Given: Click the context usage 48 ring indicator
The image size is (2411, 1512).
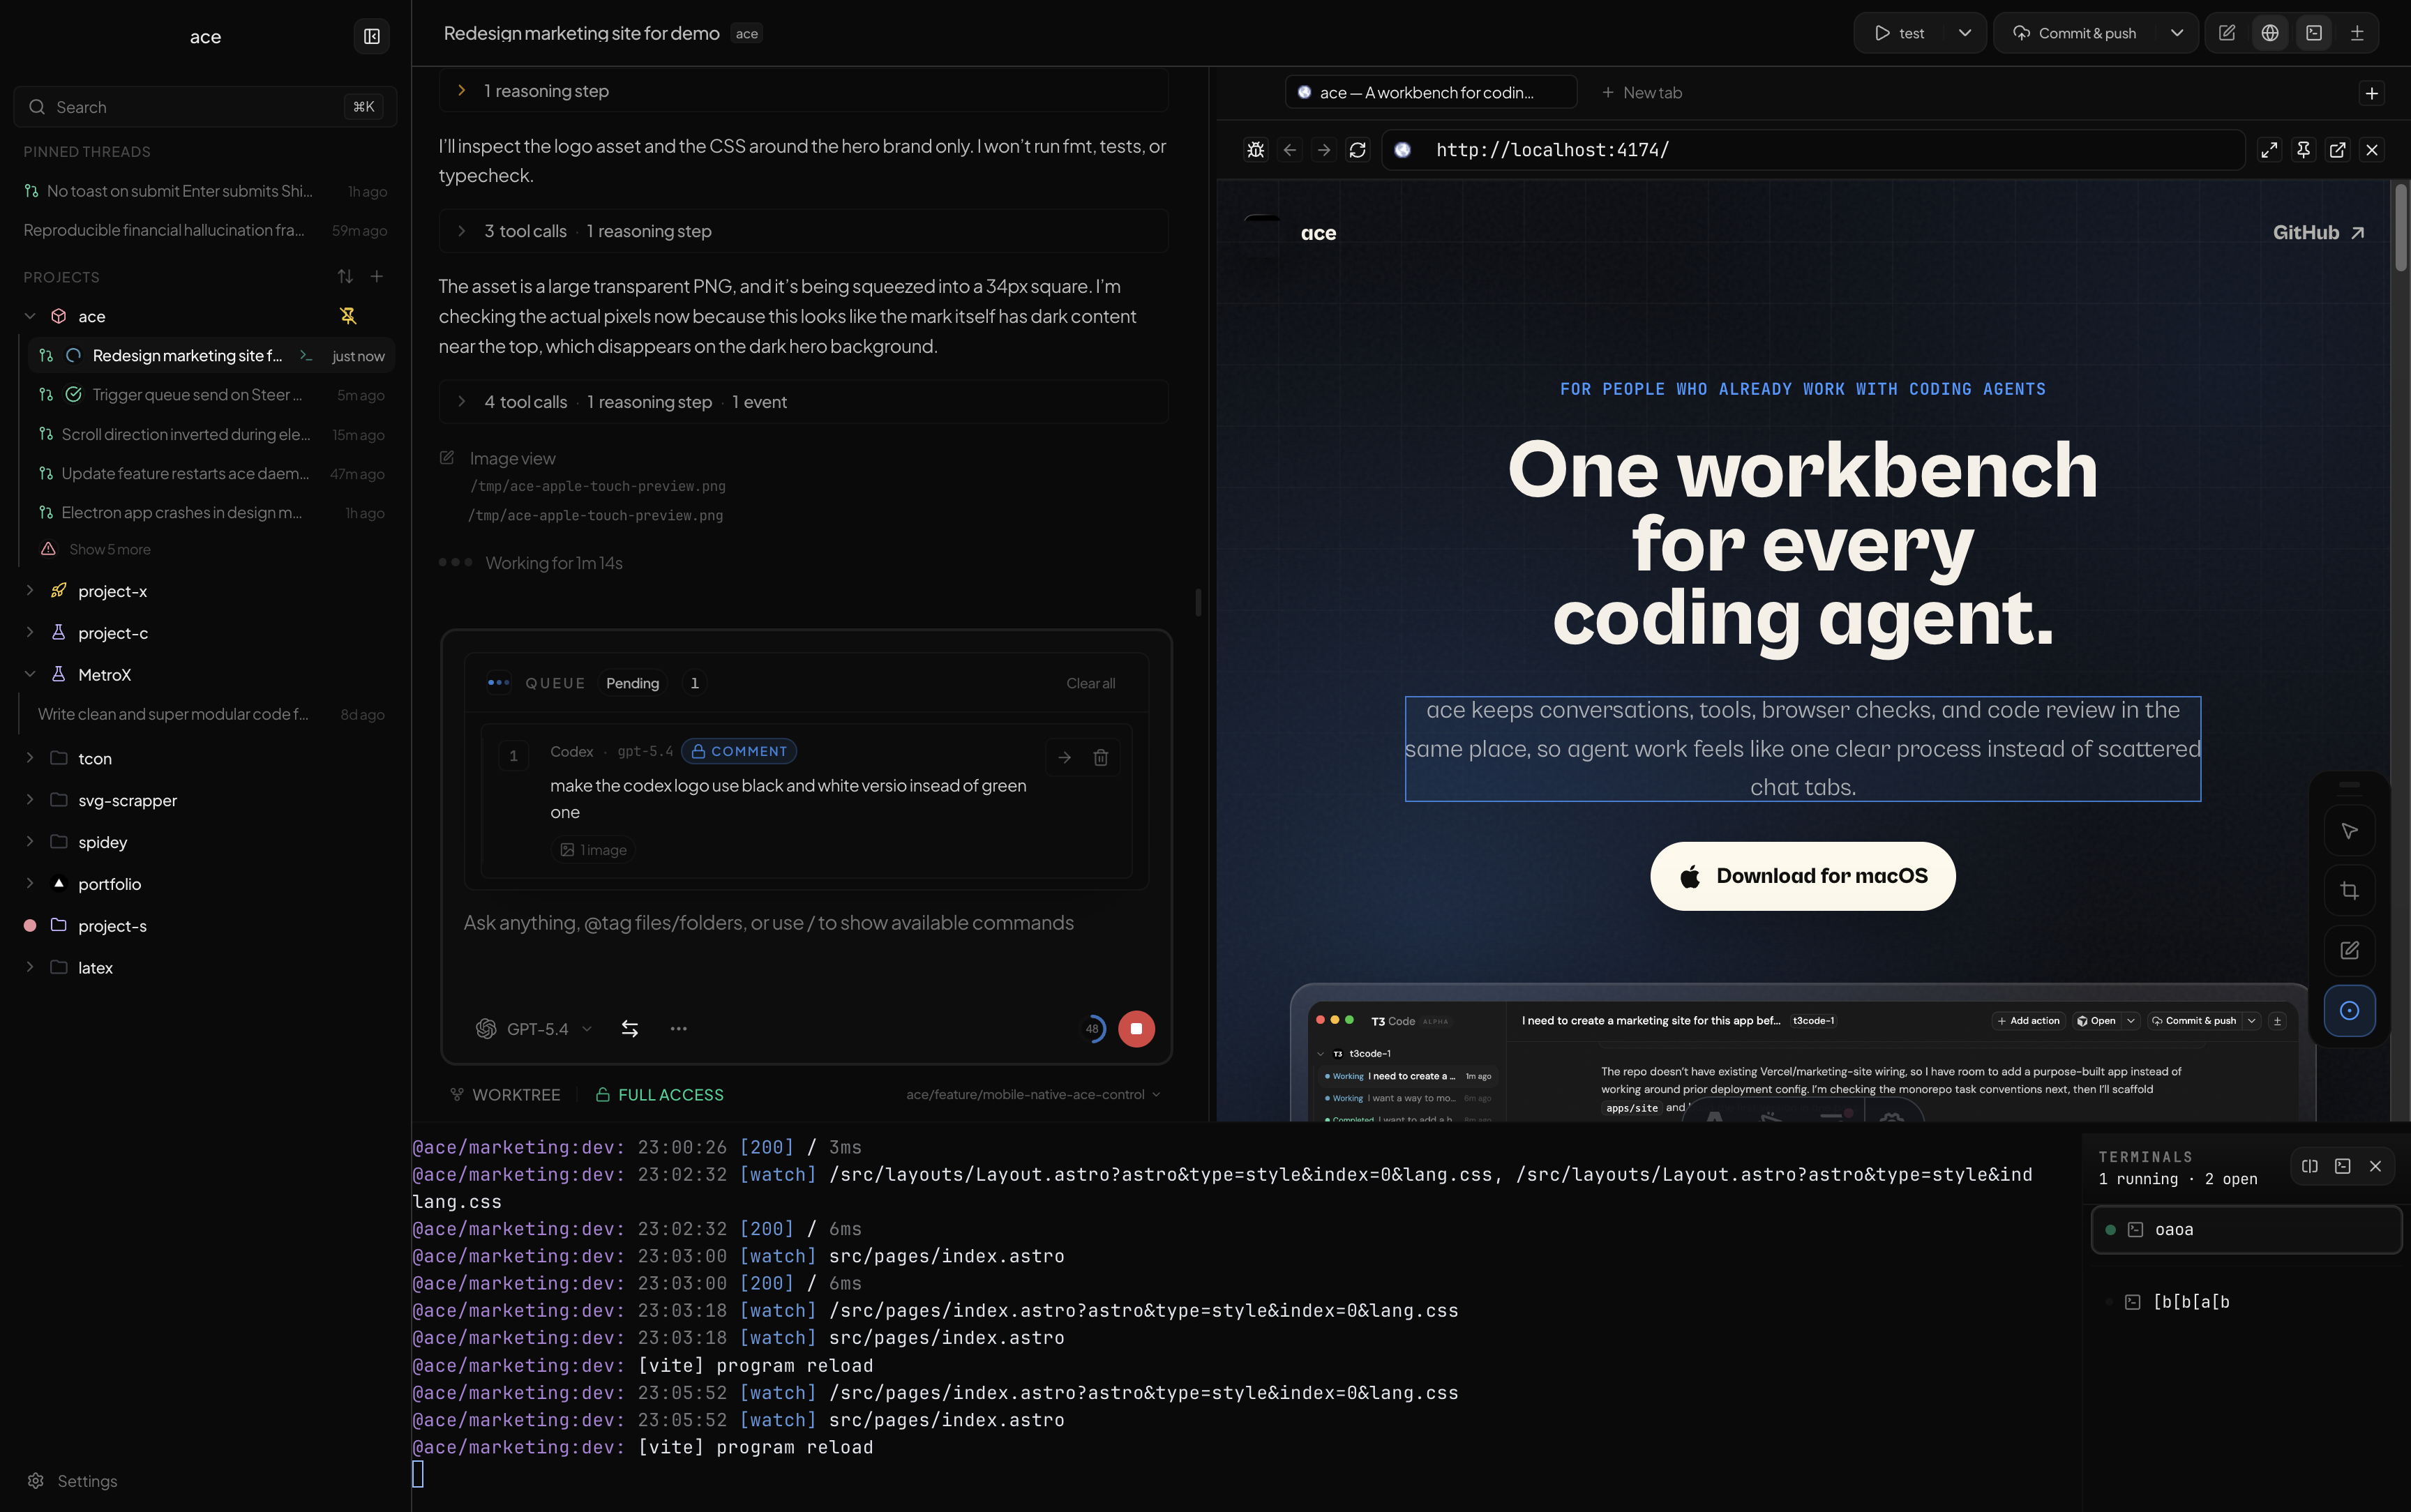Looking at the screenshot, I should click(x=1093, y=1029).
